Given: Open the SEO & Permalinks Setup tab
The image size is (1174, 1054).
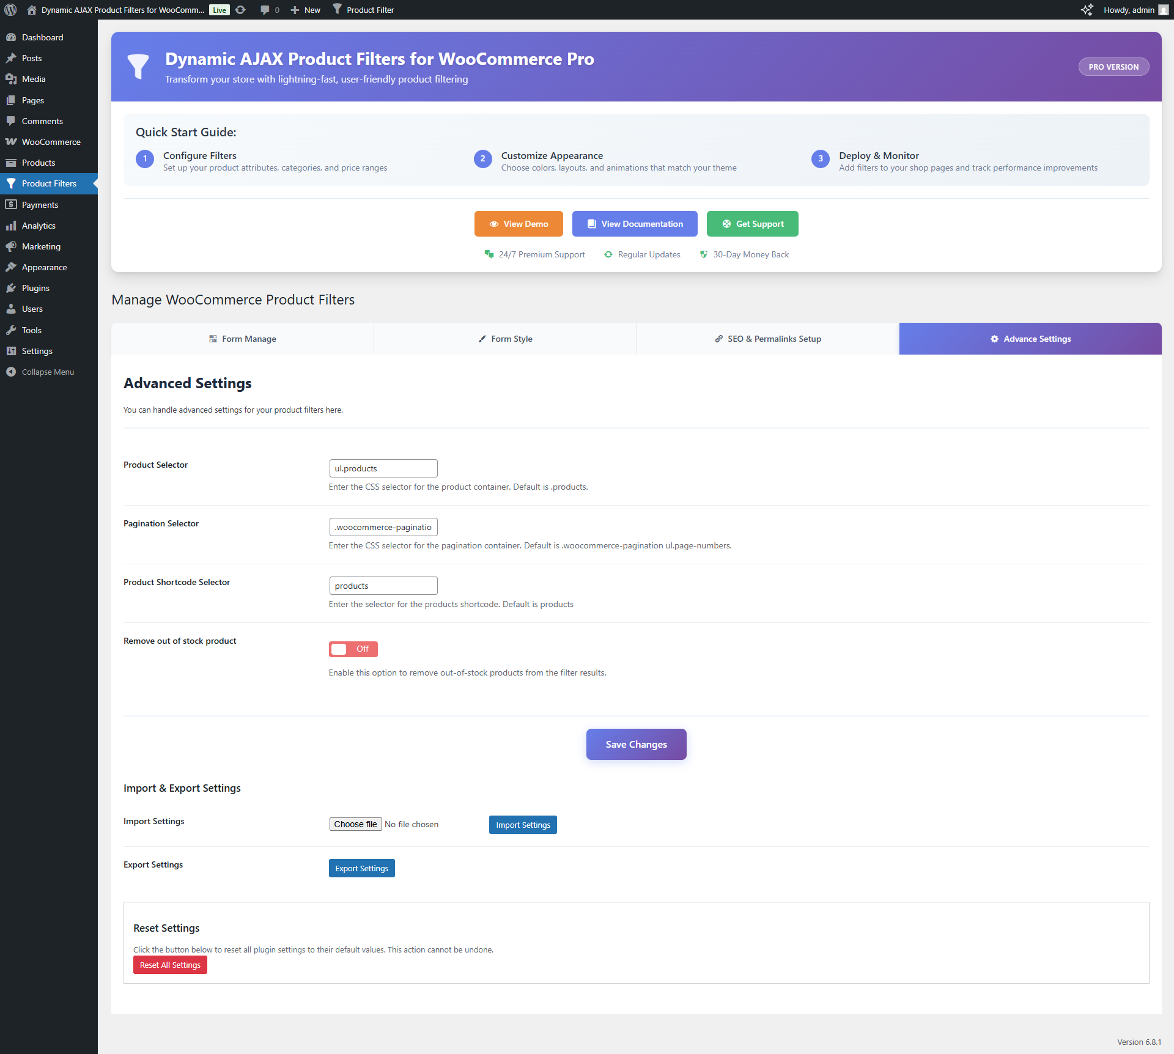Looking at the screenshot, I should pyautogui.click(x=767, y=339).
